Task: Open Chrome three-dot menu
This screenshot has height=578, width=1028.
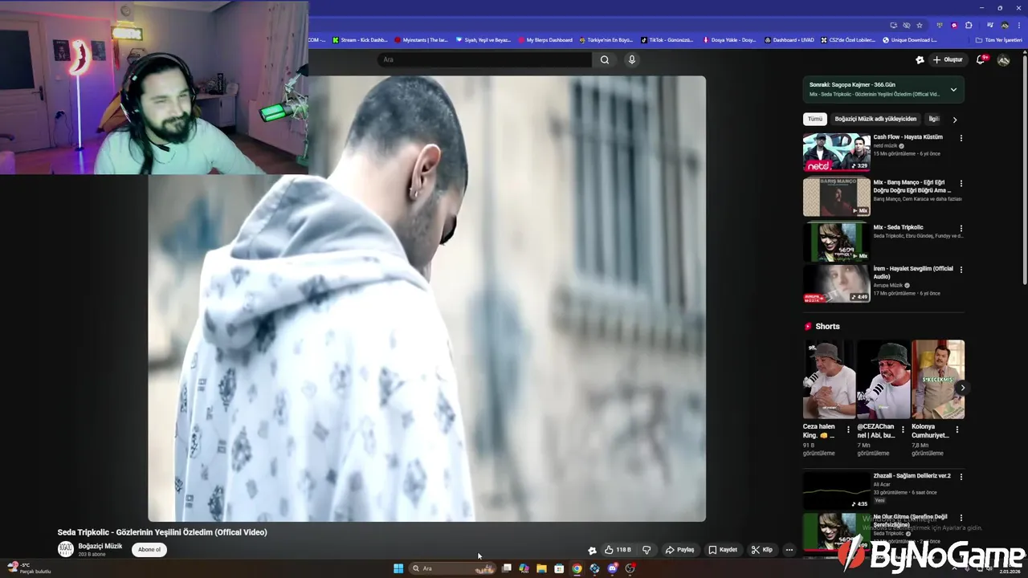Action: point(1019,25)
